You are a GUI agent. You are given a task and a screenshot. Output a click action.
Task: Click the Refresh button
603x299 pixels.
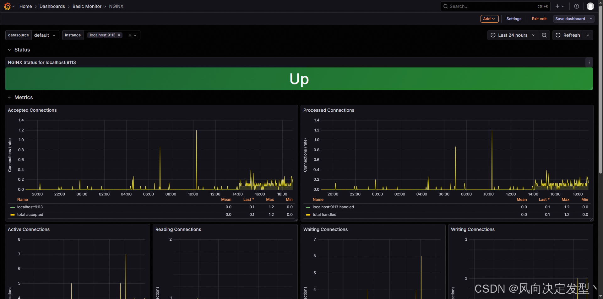click(x=568, y=35)
